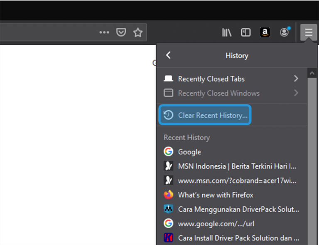
Task: Expand Recently Closed Windows submenu arrow
Action: coord(296,93)
